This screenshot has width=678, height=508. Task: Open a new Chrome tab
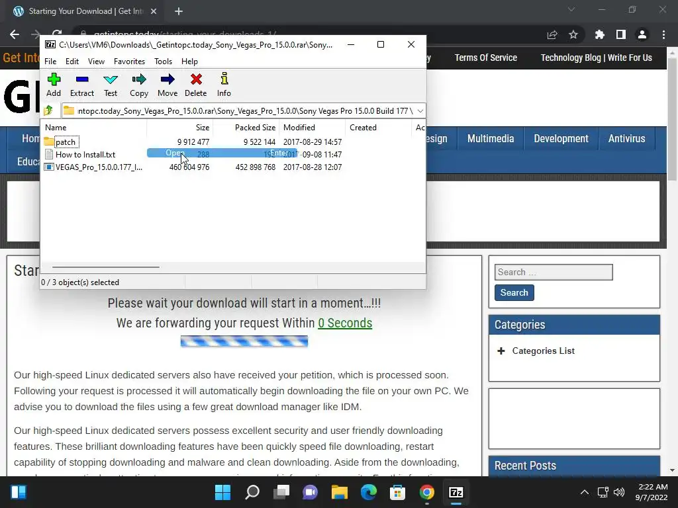pos(179,12)
